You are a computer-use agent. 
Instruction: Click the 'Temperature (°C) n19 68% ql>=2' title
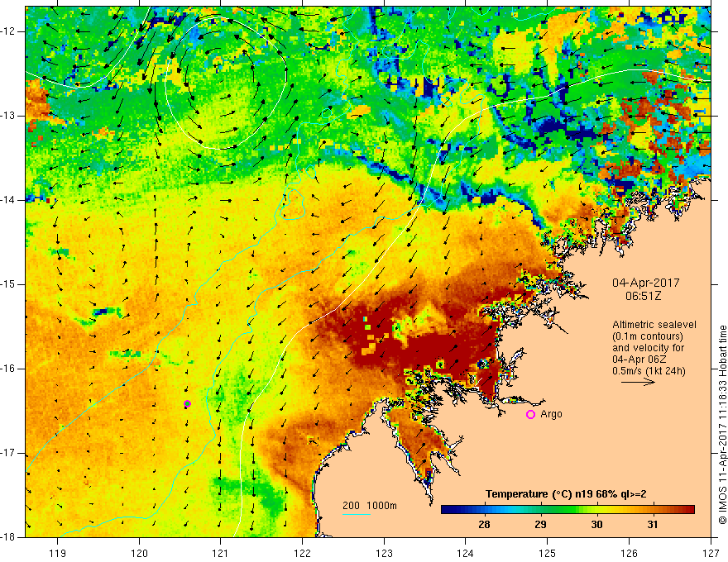(566, 494)
